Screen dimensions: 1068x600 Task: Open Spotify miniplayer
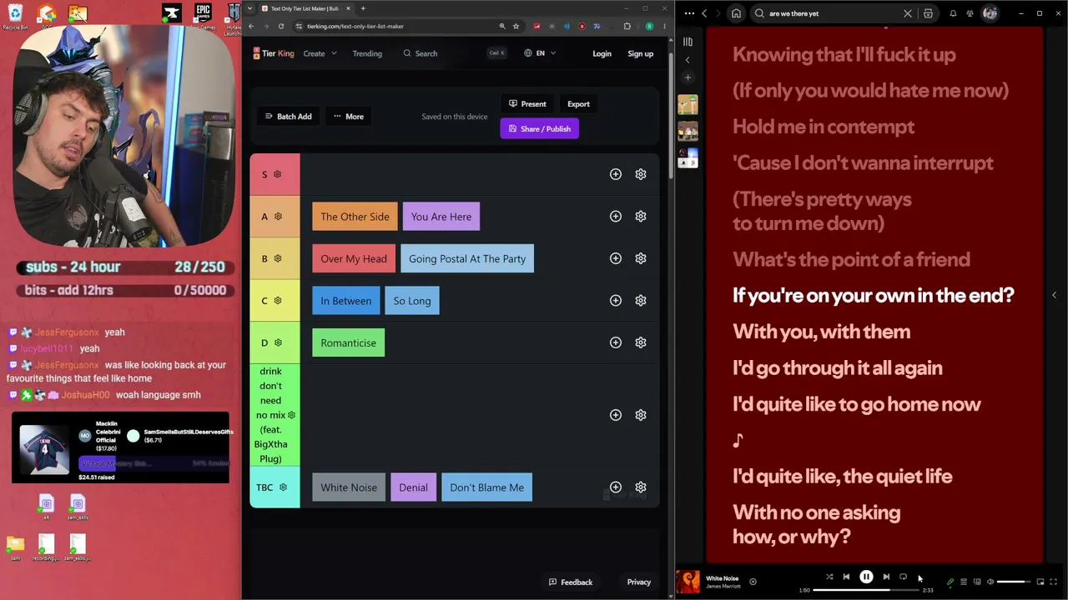(1040, 582)
